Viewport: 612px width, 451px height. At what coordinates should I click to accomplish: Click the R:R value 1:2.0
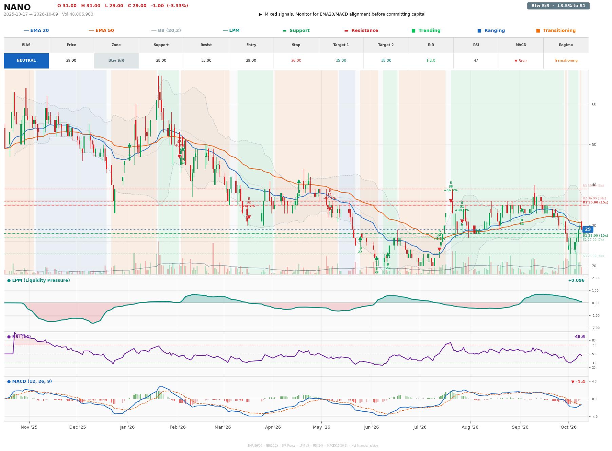[431, 61]
